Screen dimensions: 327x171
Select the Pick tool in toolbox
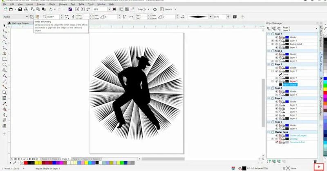tap(4, 26)
